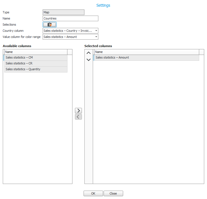The width and height of the screenshot is (207, 199).
Task: Click empty header cell right of Available Name
Action: [x=70, y=52]
